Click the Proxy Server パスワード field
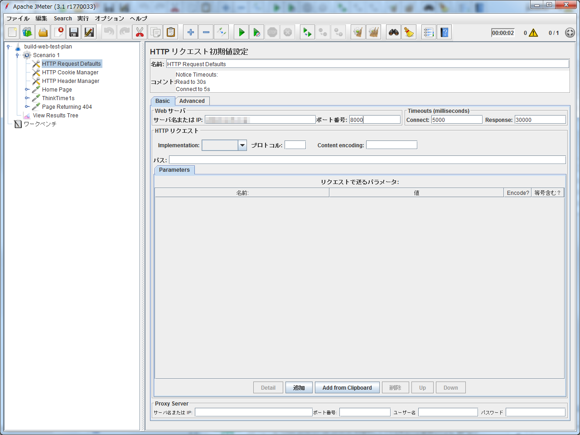The width and height of the screenshot is (580, 435). click(x=536, y=412)
